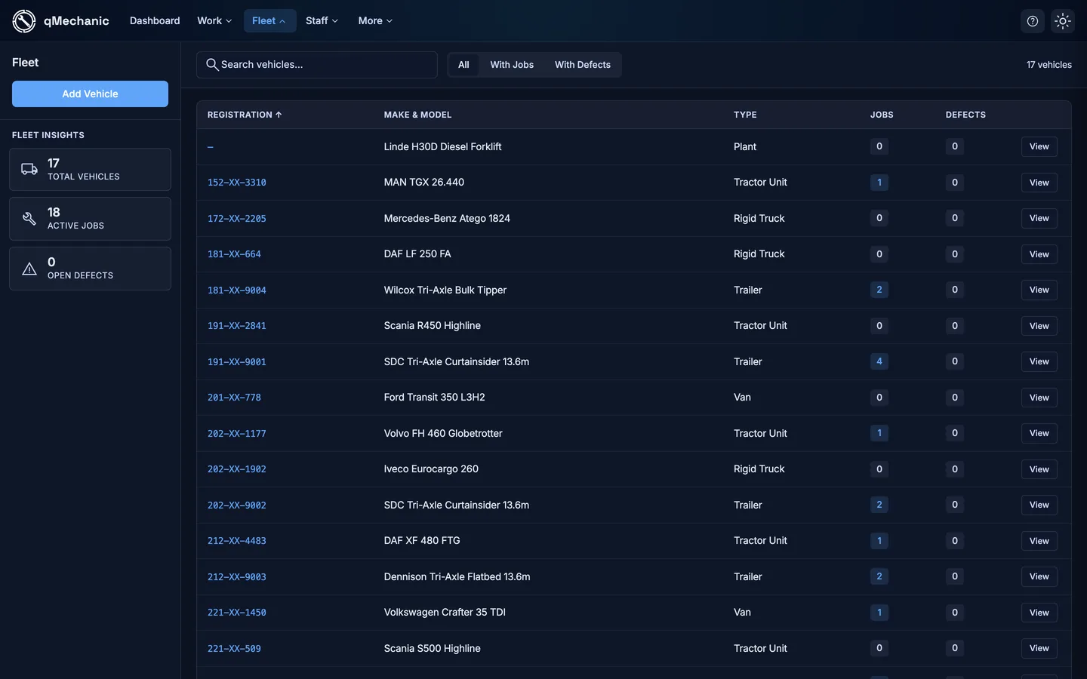
Task: View the Scania S500 Highline
Action: pos(1039,648)
